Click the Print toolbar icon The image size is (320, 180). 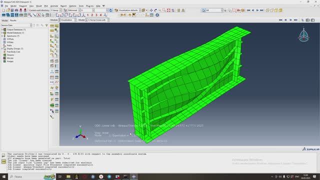coord(16,10)
